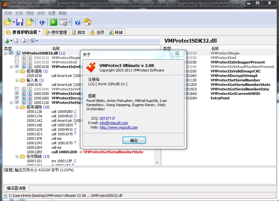Click the red E icon on row 10001050

(x=30, y=93)
